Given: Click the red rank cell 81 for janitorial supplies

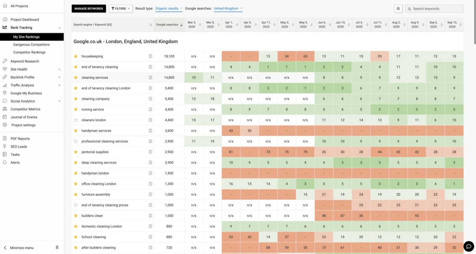Looking at the screenshot, I should (231, 152).
